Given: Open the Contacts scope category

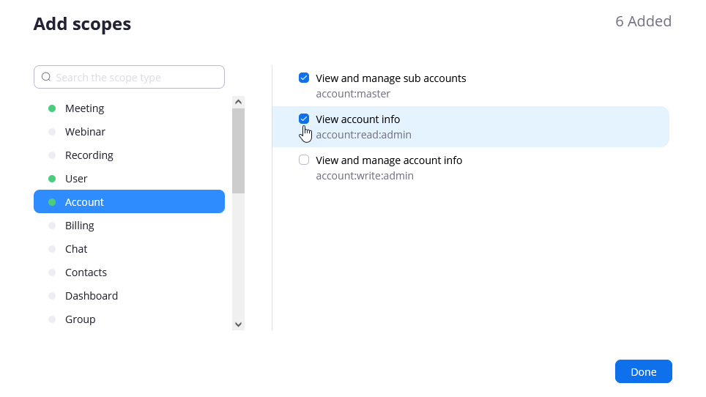Looking at the screenshot, I should [86, 272].
